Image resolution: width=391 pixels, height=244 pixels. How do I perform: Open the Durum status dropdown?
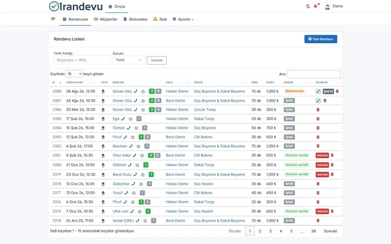pyautogui.click(x=129, y=60)
